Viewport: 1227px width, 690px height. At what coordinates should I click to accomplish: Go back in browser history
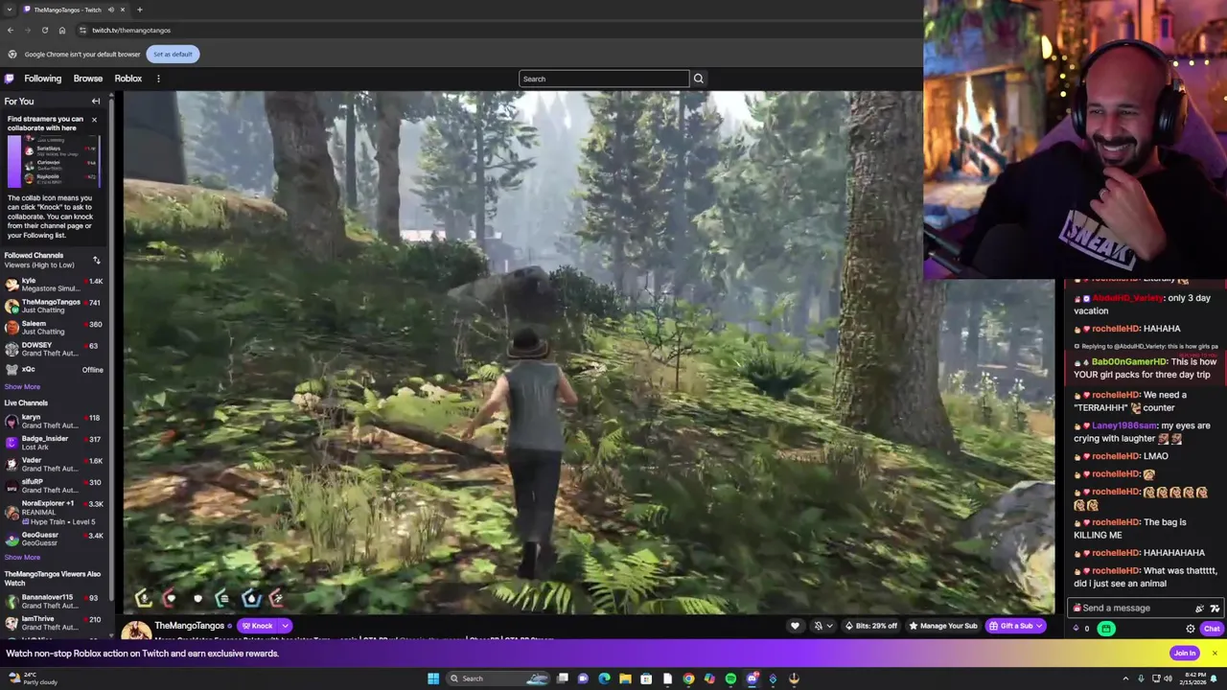point(10,30)
